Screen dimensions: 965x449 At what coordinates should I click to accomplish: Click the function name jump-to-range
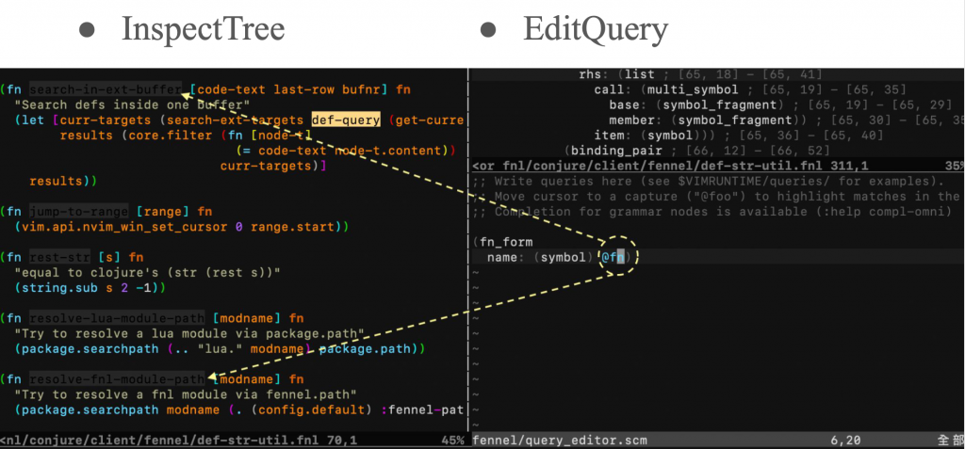(x=78, y=212)
